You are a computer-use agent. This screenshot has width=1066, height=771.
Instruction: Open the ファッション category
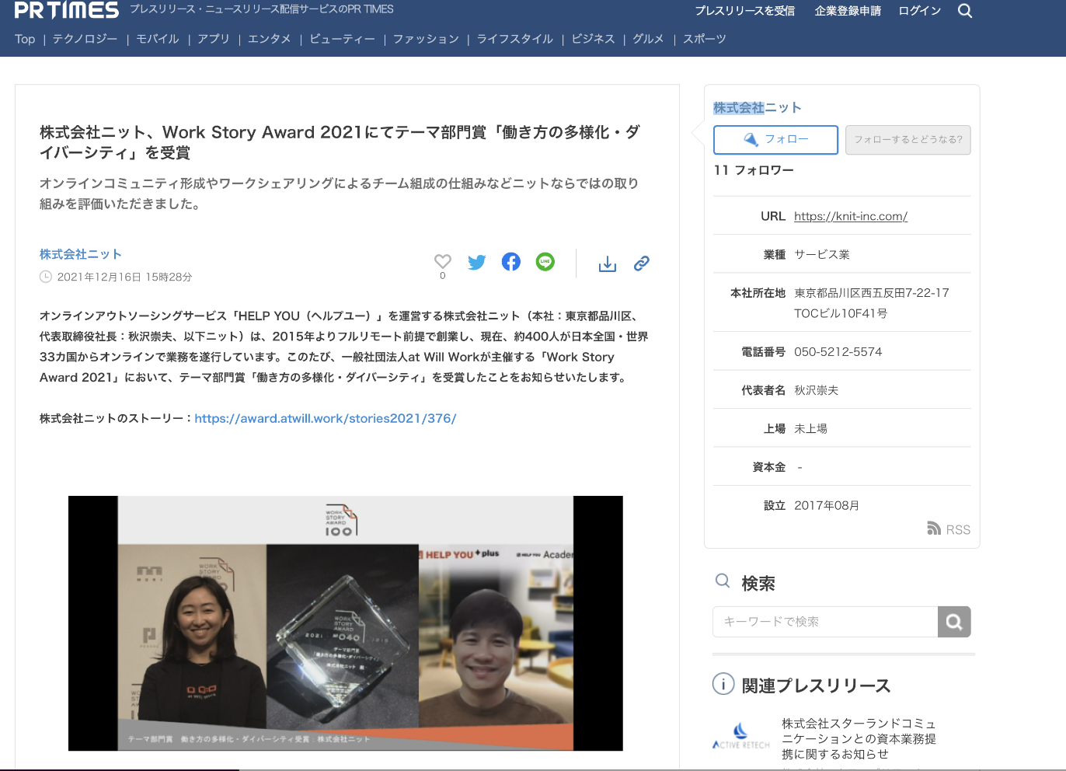(426, 39)
